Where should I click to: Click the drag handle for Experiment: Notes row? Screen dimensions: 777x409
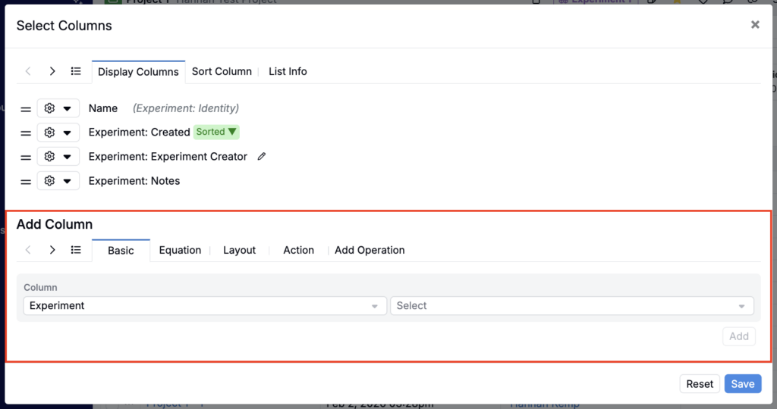26,182
